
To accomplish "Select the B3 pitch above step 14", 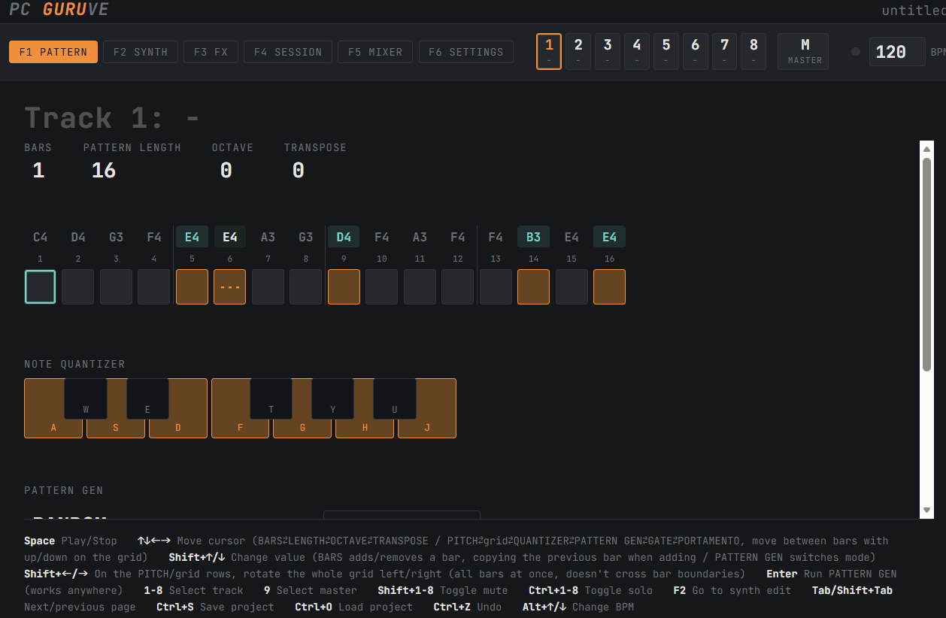I will (x=534, y=237).
